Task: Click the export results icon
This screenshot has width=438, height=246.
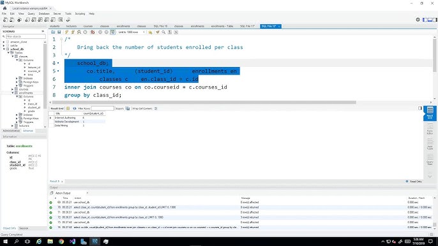Action: (128, 108)
